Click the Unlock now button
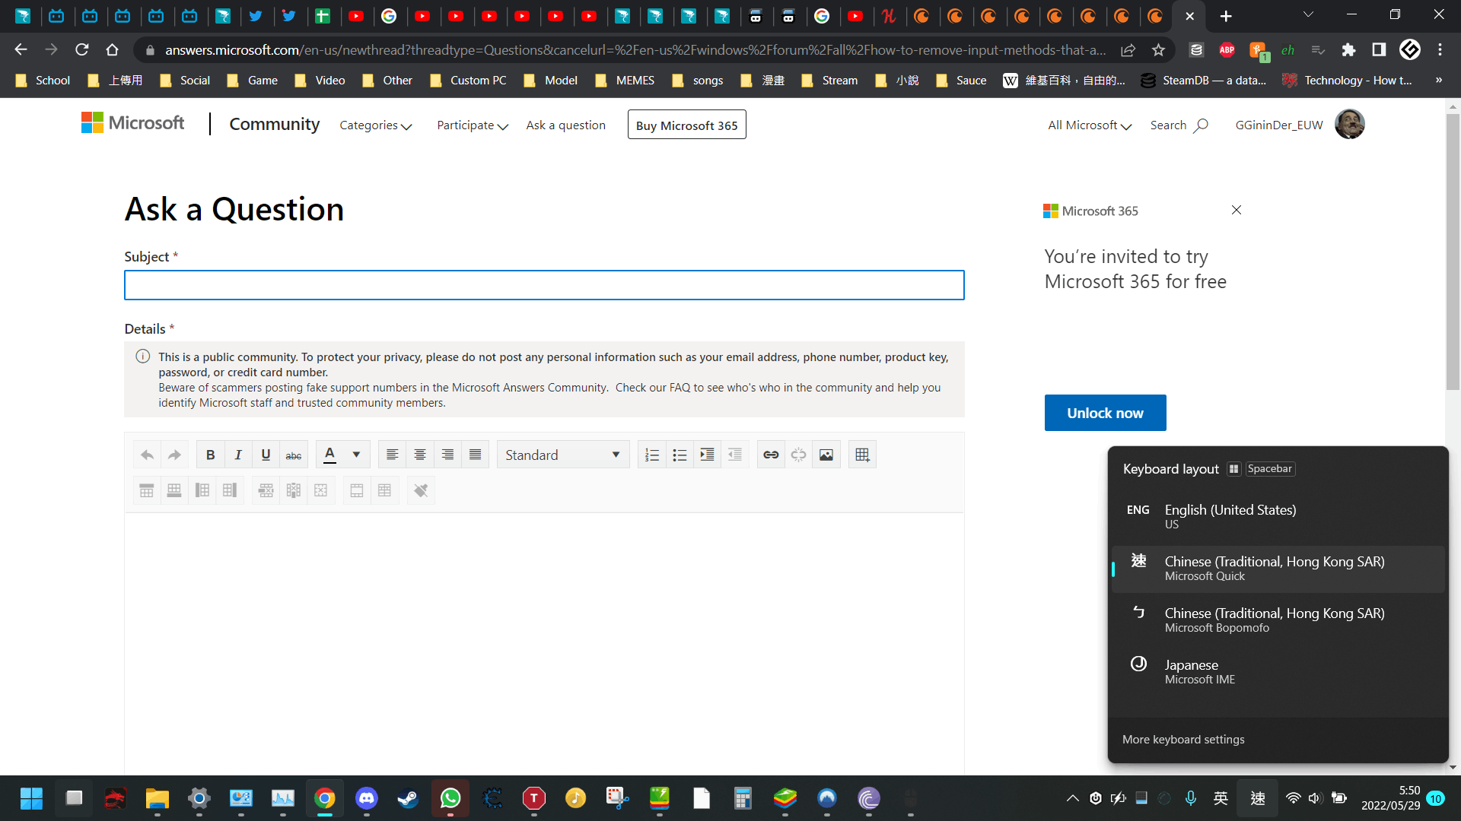 (1105, 413)
